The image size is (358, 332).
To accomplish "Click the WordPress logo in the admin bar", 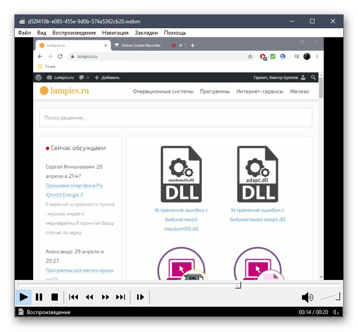I will coord(39,78).
